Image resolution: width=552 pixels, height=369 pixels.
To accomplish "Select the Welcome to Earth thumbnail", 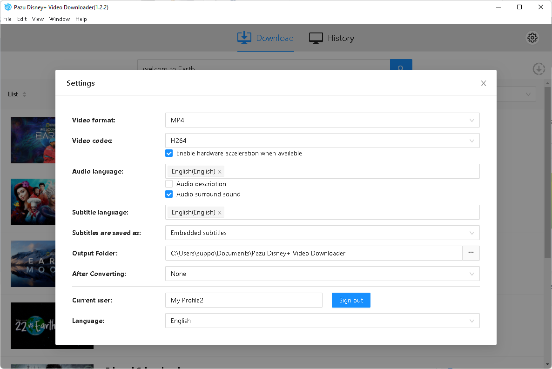I will (33, 140).
